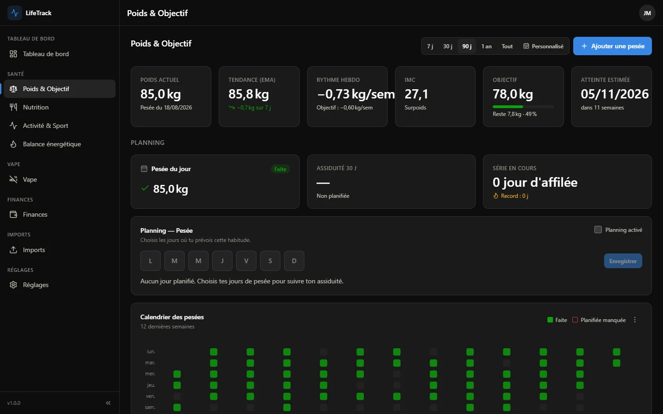Click the Faite status badge
This screenshot has height=414, width=663.
coord(280,169)
